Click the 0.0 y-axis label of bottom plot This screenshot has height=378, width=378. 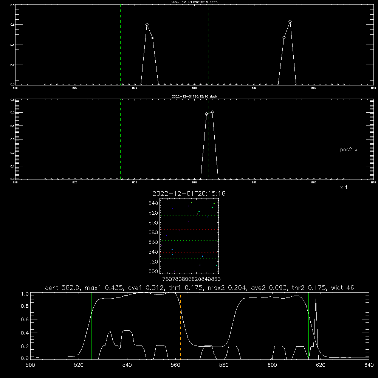tap(25, 358)
